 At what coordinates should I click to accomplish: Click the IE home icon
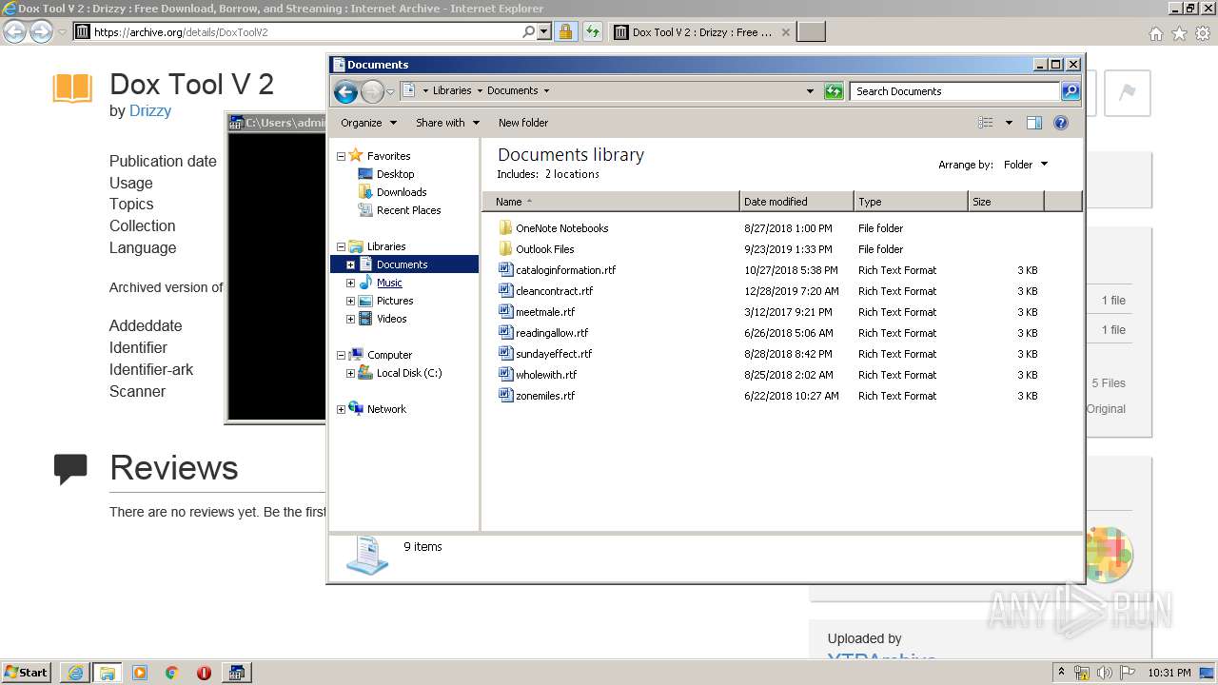coord(1155,33)
